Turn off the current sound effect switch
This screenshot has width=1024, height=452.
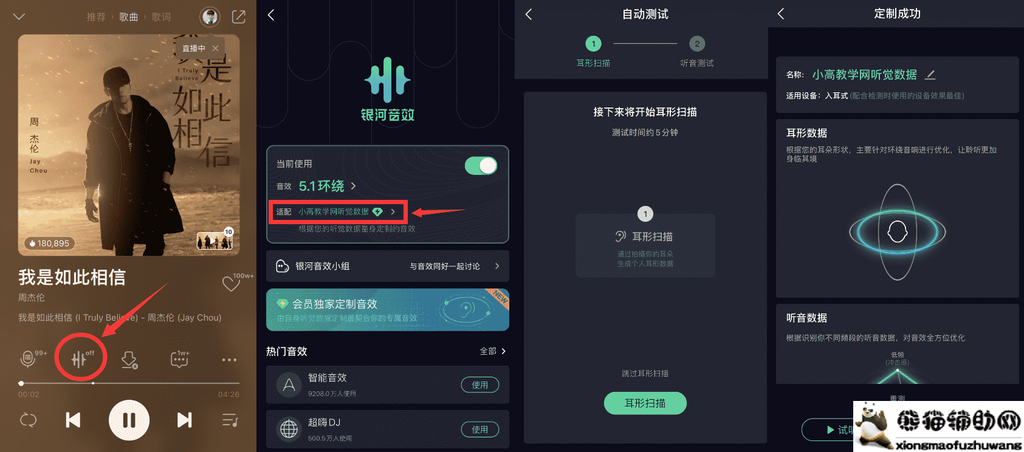pos(481,166)
